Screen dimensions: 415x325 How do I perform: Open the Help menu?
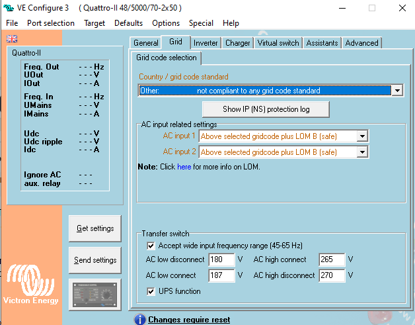(231, 23)
